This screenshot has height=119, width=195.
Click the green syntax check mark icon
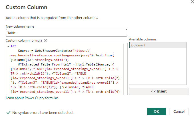8,112
